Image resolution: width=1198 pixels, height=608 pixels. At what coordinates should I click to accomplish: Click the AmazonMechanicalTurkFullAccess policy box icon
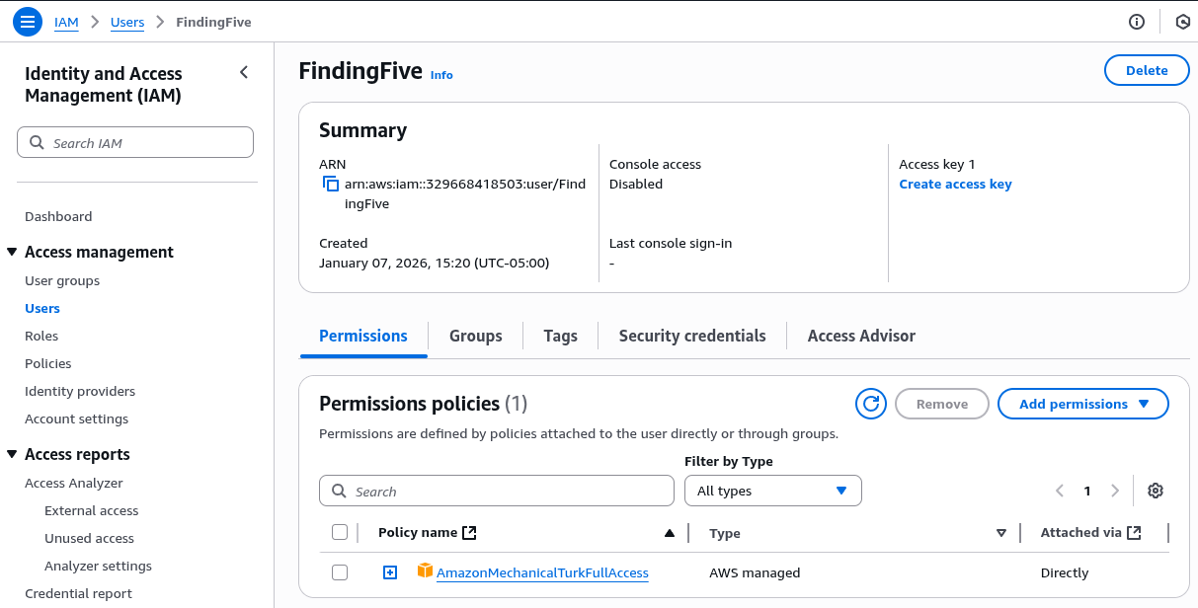tap(426, 571)
